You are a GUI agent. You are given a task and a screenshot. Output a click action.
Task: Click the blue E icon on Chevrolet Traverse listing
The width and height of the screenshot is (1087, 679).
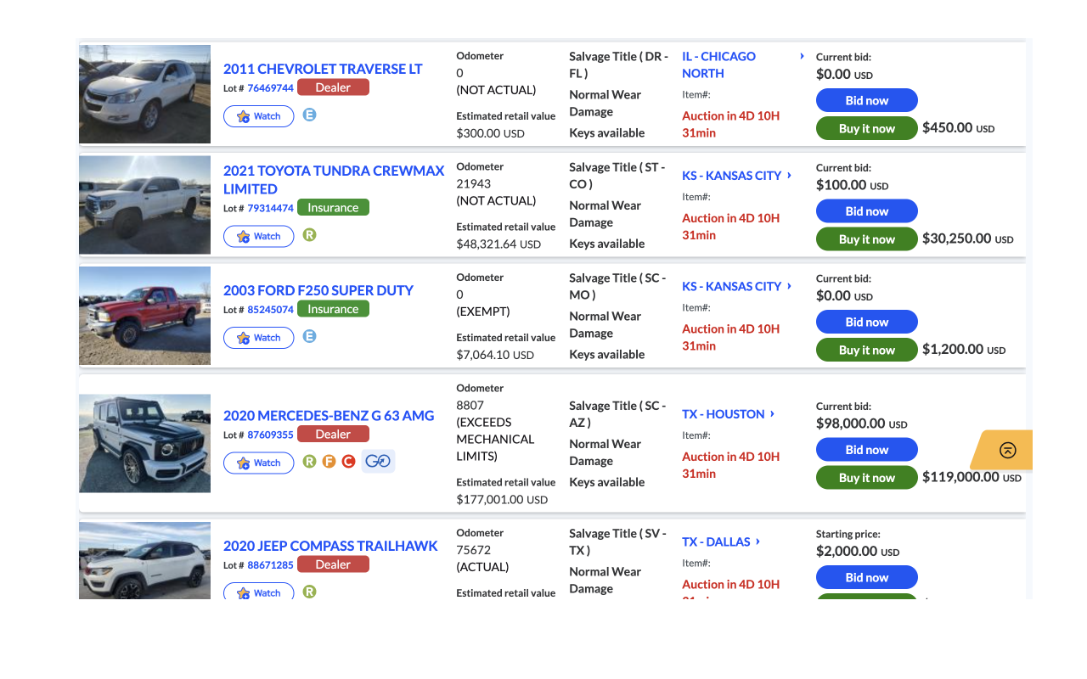pos(309,115)
